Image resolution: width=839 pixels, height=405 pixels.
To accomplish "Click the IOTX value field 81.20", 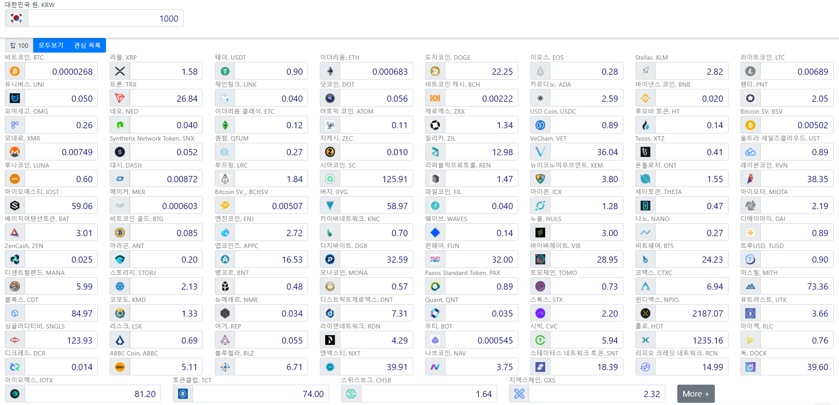I will click(93, 394).
